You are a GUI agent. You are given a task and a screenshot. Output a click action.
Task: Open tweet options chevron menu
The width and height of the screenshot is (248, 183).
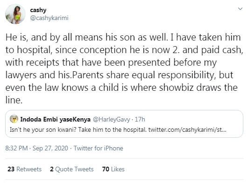(240, 9)
